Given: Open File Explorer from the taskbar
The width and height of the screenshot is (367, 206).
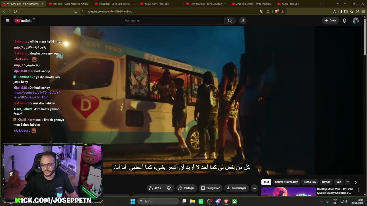Looking at the screenshot, I should click(x=192, y=201).
